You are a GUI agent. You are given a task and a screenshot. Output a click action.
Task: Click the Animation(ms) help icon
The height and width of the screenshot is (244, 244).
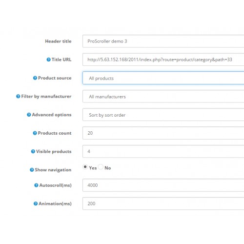[36, 203]
